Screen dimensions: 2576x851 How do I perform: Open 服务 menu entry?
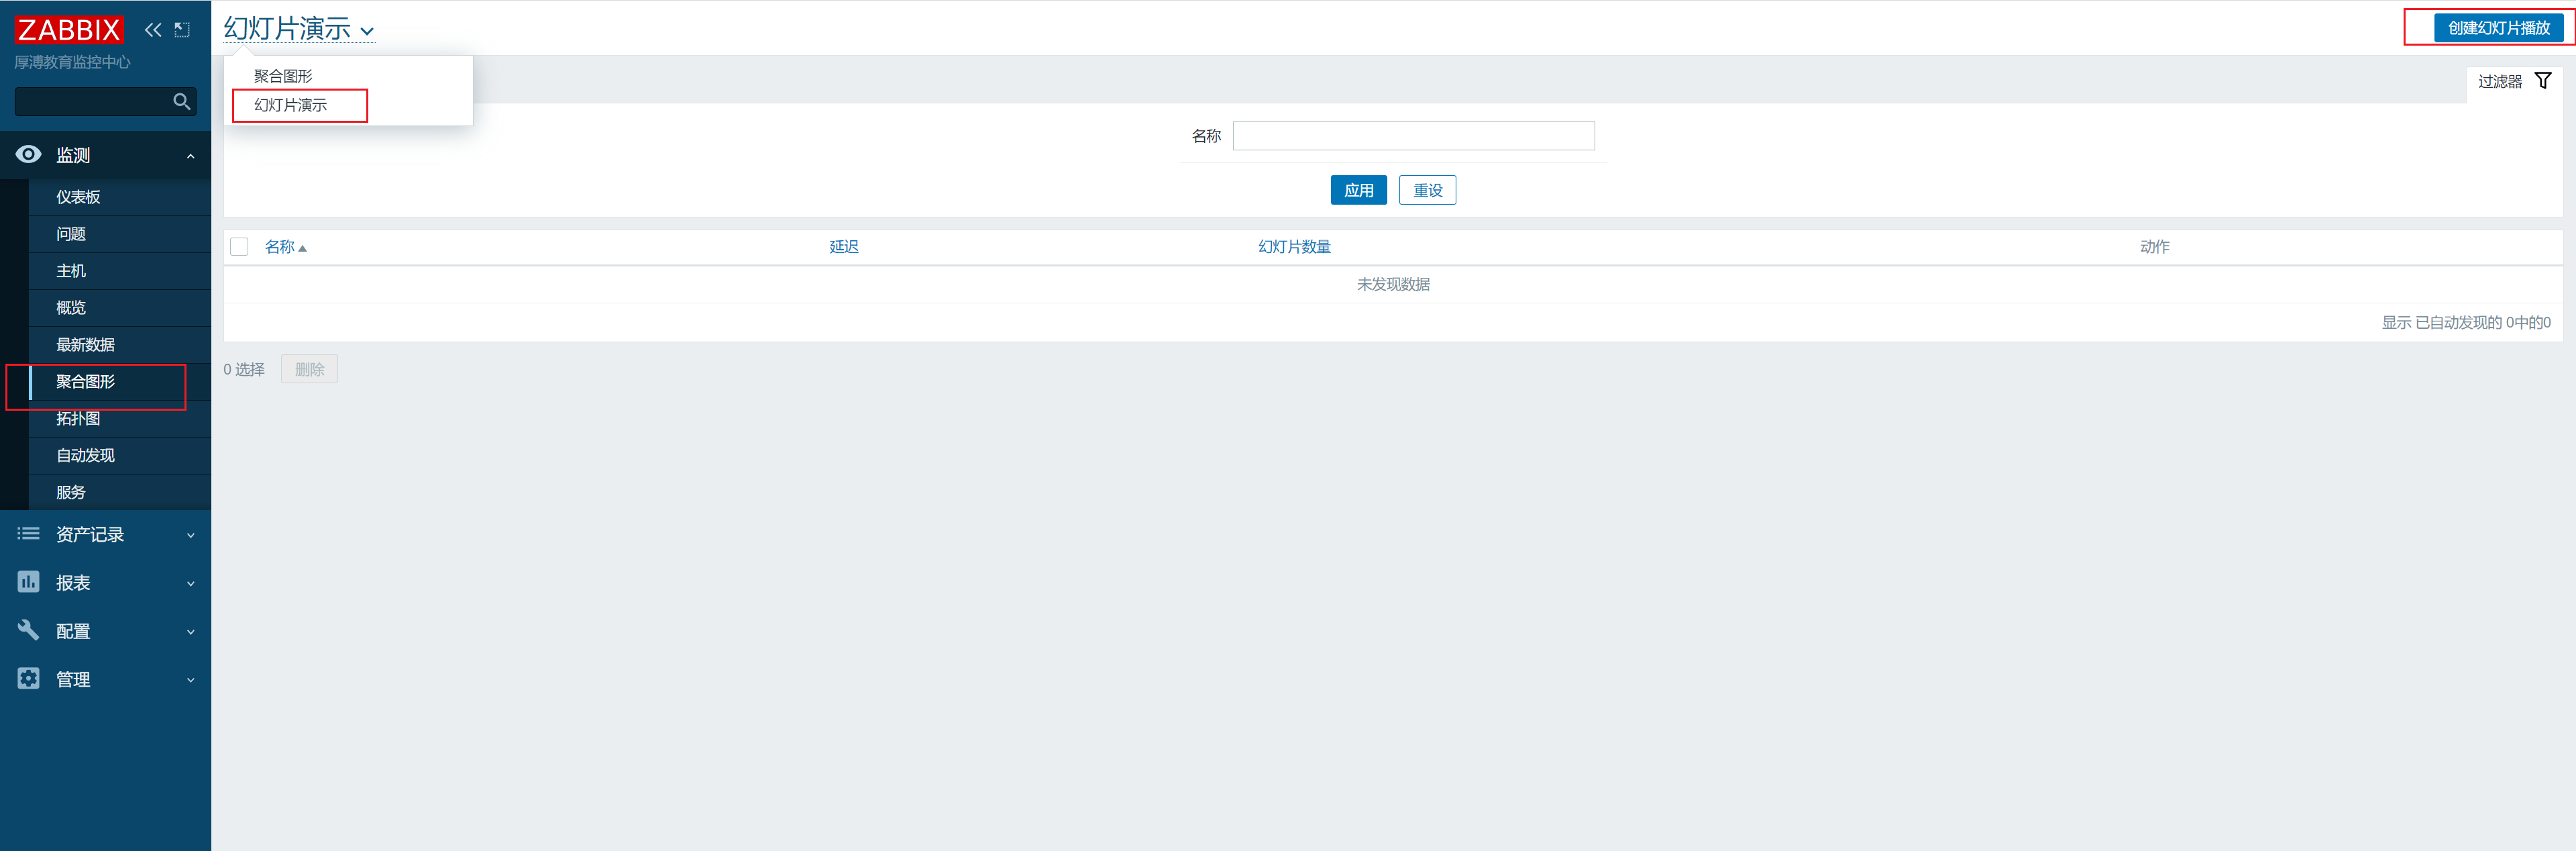point(120,493)
